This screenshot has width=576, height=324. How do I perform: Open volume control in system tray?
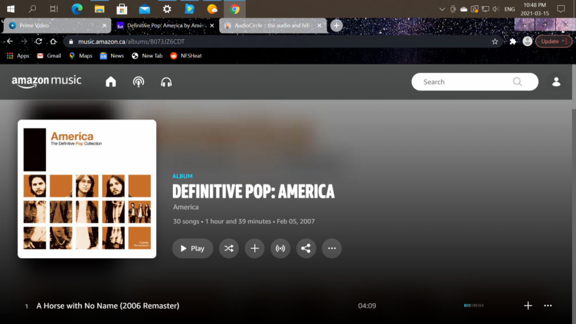496,9
